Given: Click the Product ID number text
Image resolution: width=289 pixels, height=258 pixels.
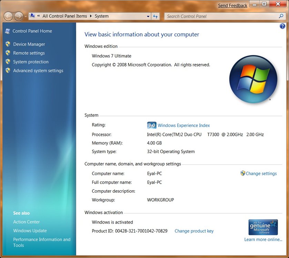Looking at the screenshot, I should [141, 231].
